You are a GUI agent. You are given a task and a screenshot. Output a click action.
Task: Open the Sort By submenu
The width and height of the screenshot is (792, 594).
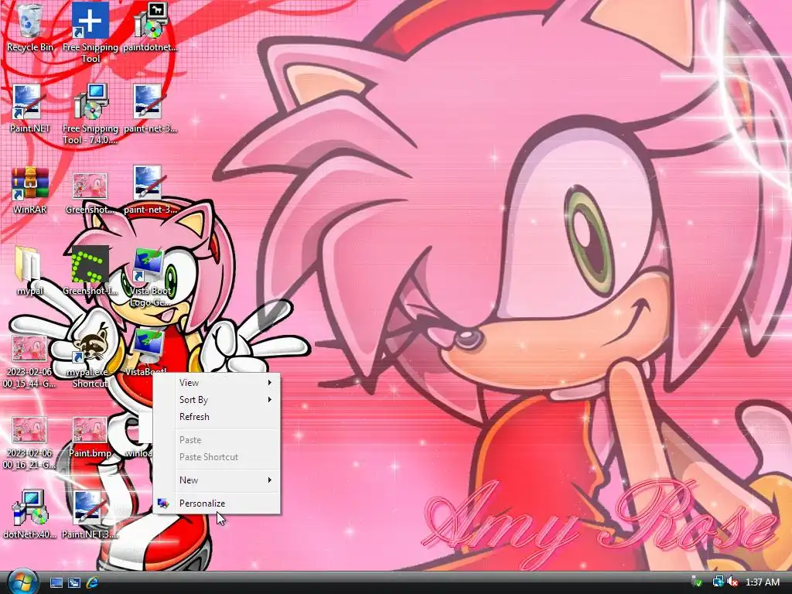pos(217,400)
